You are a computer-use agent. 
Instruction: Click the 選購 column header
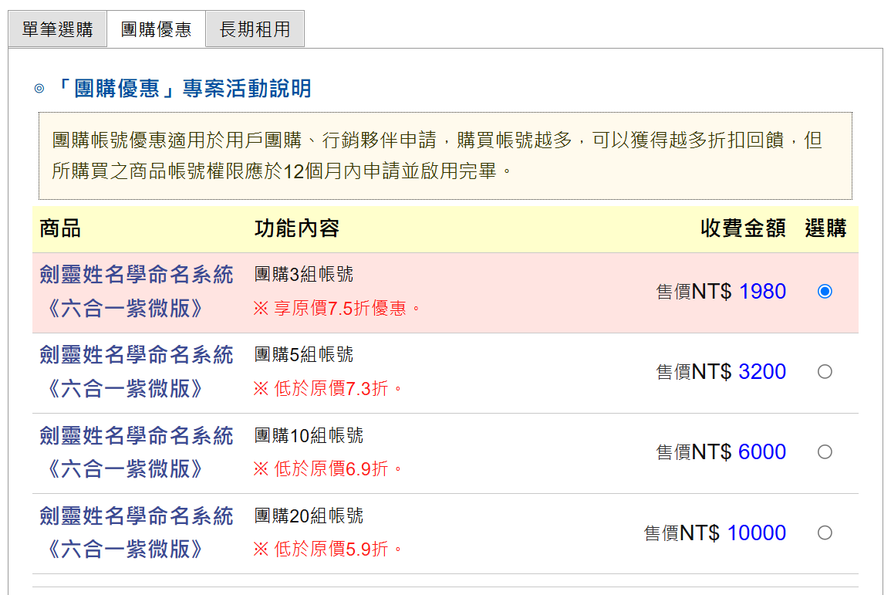click(x=825, y=228)
